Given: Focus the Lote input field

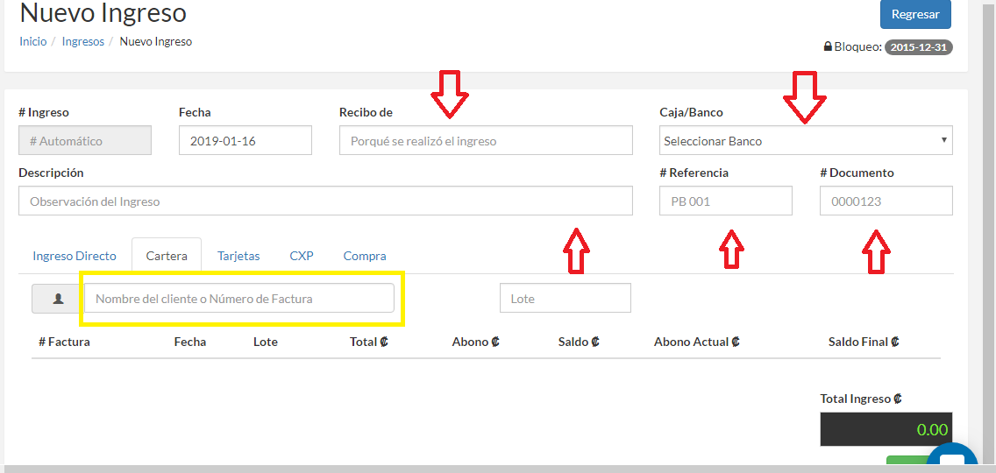Looking at the screenshot, I should click(565, 299).
